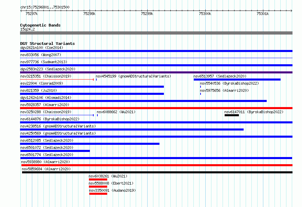Select the nsv5859684 (Almarri2020) label
302x207 pixels.
point(46,169)
